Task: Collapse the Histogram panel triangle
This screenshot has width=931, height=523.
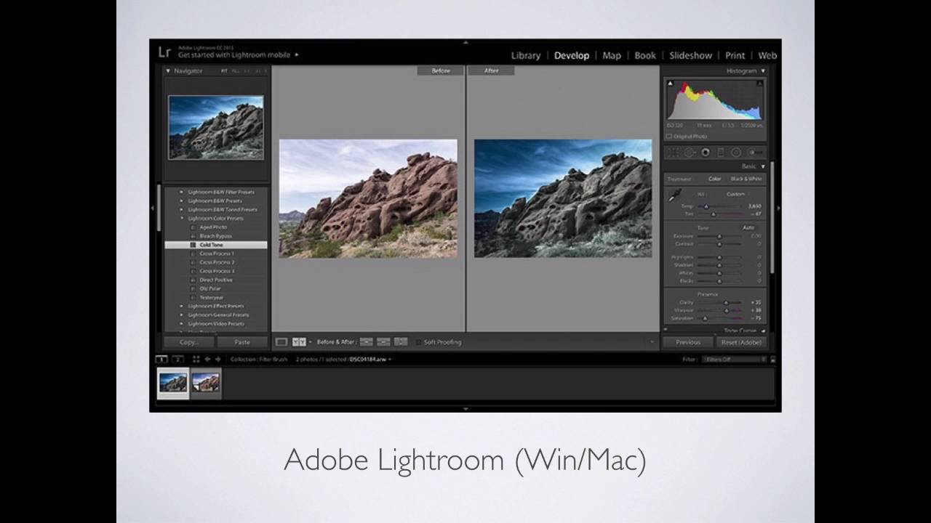Action: coord(763,71)
